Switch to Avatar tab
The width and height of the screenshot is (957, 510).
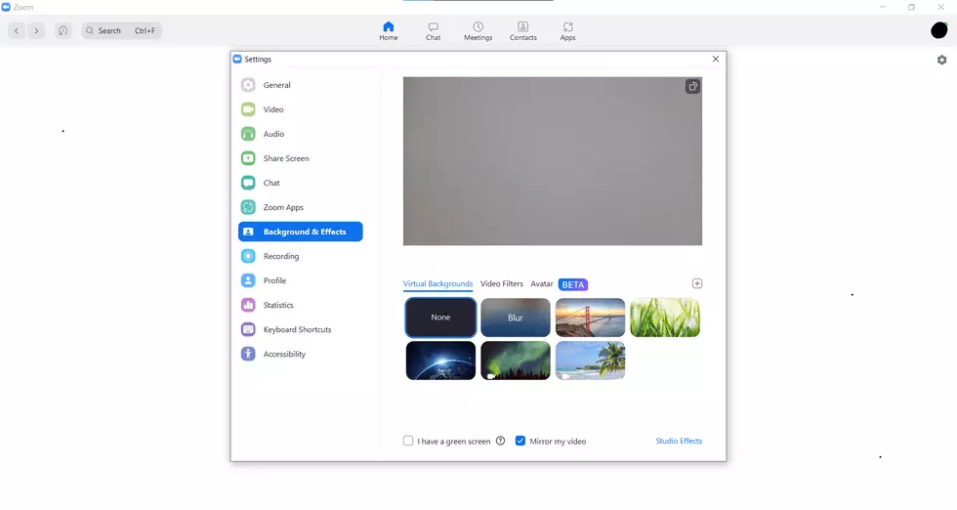(x=541, y=284)
